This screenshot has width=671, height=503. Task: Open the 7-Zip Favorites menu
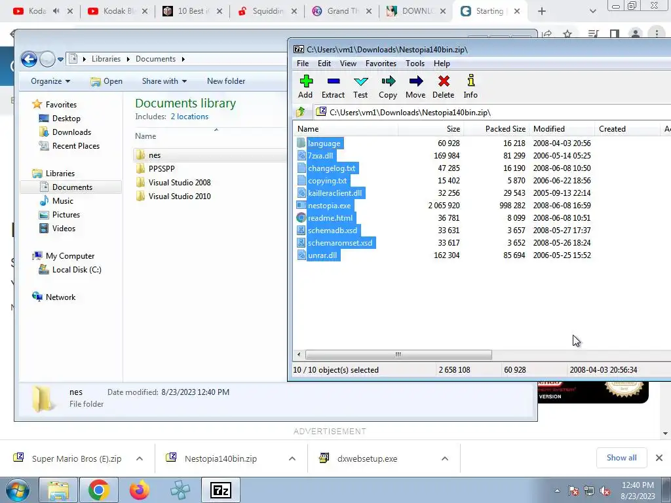click(381, 64)
